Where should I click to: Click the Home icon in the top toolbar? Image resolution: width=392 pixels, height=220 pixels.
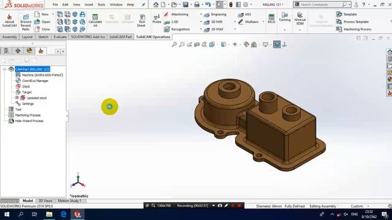[156, 4]
